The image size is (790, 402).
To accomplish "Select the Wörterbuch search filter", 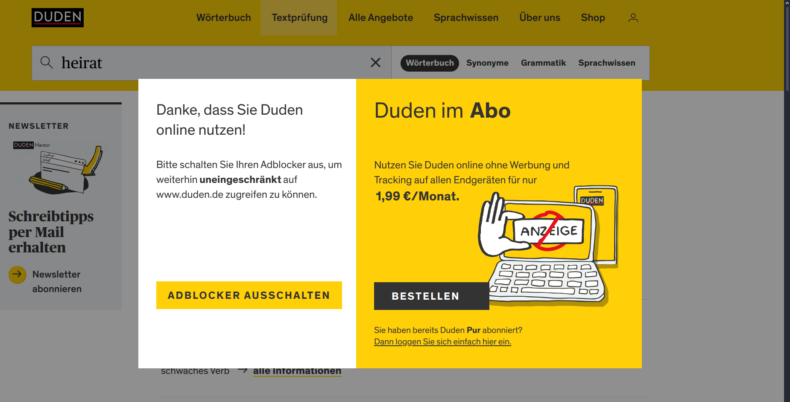I will coord(430,63).
